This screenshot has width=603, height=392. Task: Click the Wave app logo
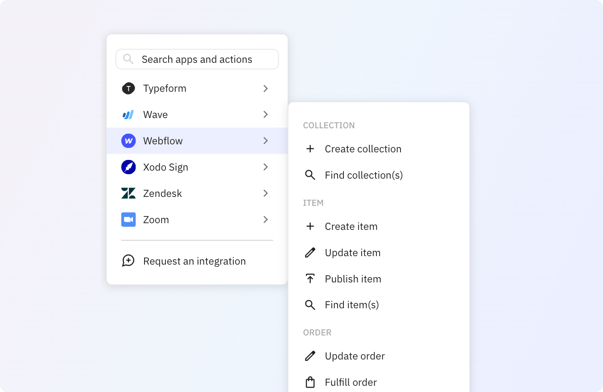(x=128, y=115)
